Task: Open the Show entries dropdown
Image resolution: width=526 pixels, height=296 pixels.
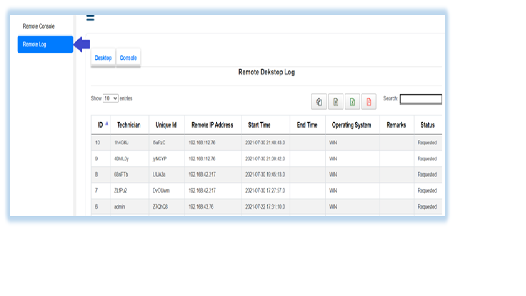Action: [x=110, y=98]
